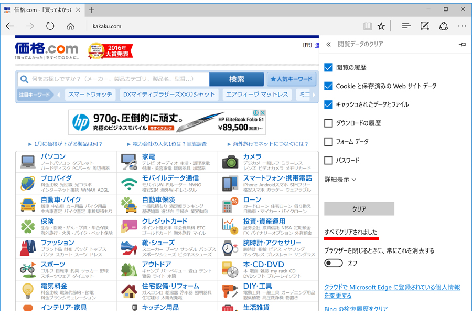This screenshot has width=472, height=315.
Task: Select the 価格.com browser tab
Action: pyautogui.click(x=42, y=10)
